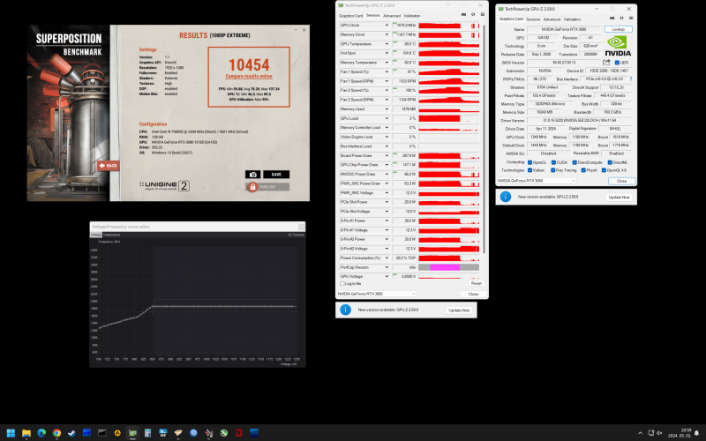The image size is (706, 441).
Task: Open the hamburger menu in GPU-Z Graphics Card window
Action: pos(631,19)
